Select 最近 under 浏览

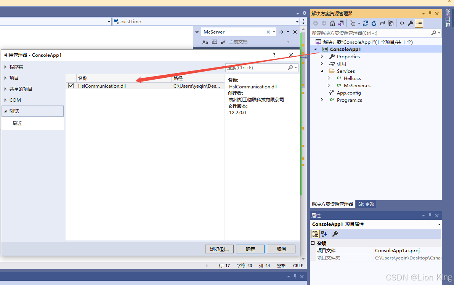click(x=17, y=123)
